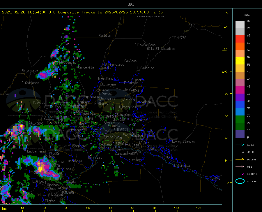262x212 pixels.
Task: Click the L_Asuncion label
Action: (x=146, y=68)
